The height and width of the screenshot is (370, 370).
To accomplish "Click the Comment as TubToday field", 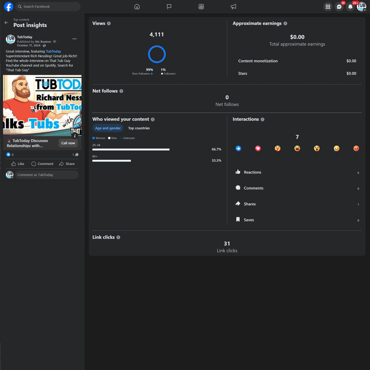I will (47, 175).
